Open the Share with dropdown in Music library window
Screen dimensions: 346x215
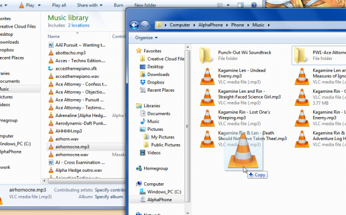pos(89,5)
